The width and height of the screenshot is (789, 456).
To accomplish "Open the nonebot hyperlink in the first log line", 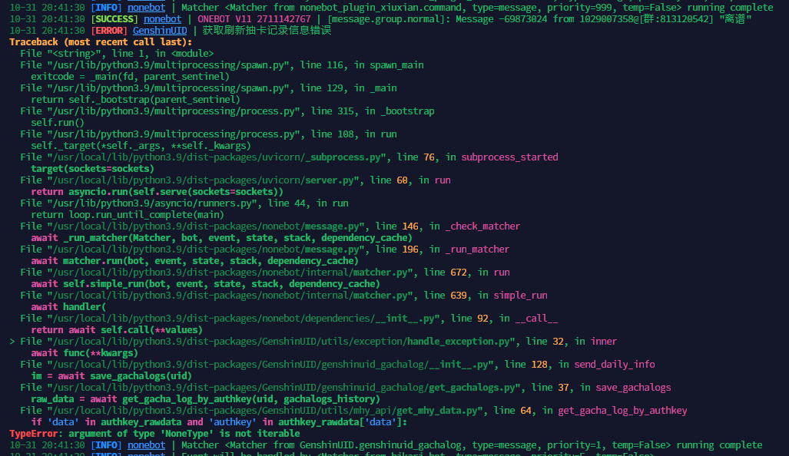I will click(x=146, y=7).
